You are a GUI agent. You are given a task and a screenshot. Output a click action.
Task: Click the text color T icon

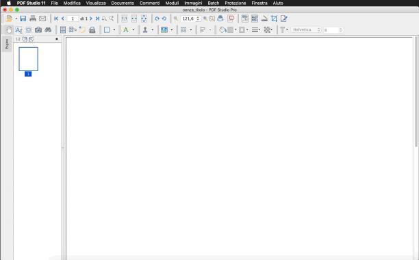[x=282, y=30]
